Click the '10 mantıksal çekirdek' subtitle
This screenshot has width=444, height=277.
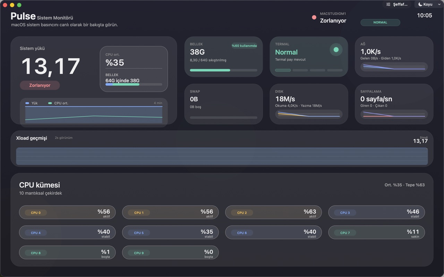[x=41, y=193]
